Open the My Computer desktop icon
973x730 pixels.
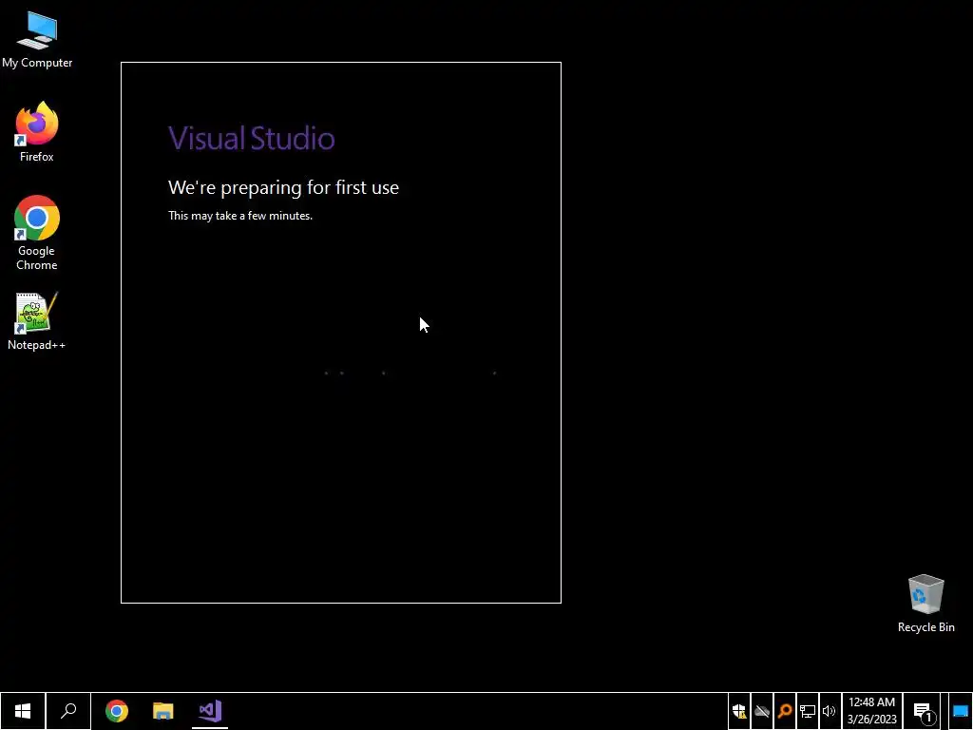click(x=37, y=40)
